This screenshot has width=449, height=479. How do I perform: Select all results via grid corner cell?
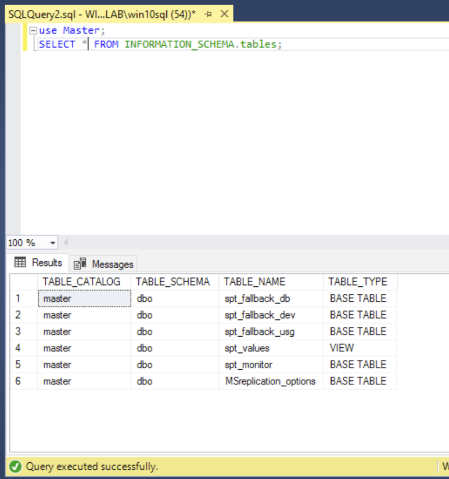[23, 282]
